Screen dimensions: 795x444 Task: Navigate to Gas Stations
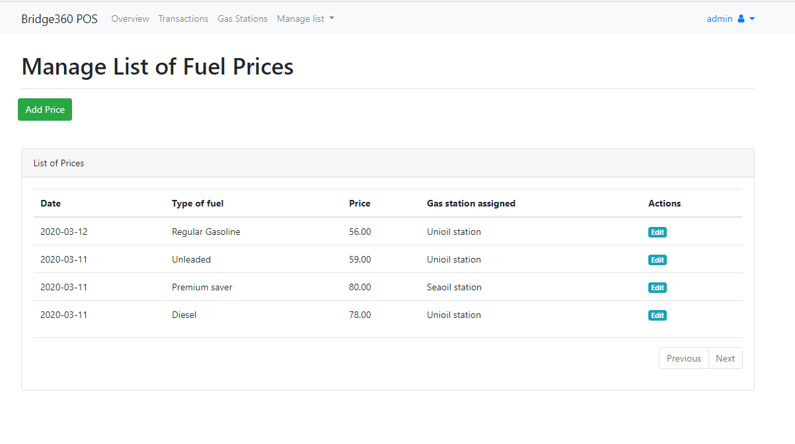point(243,18)
